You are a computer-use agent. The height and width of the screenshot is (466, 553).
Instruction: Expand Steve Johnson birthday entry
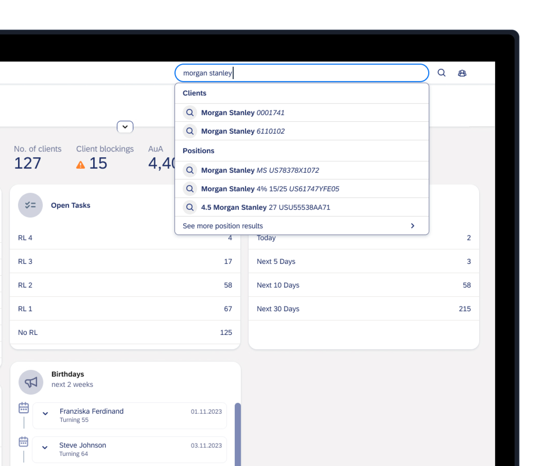(45, 447)
